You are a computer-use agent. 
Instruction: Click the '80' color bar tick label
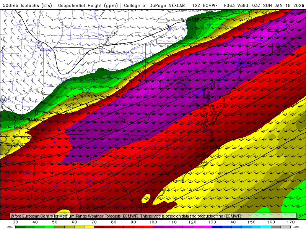[114, 222]
